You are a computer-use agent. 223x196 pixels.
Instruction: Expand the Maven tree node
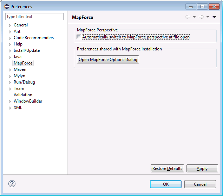tap(10, 70)
